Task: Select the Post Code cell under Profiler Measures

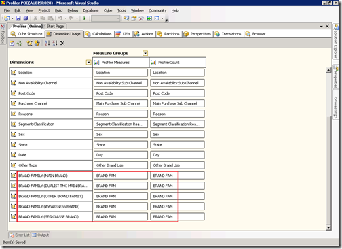Action: [x=121, y=93]
